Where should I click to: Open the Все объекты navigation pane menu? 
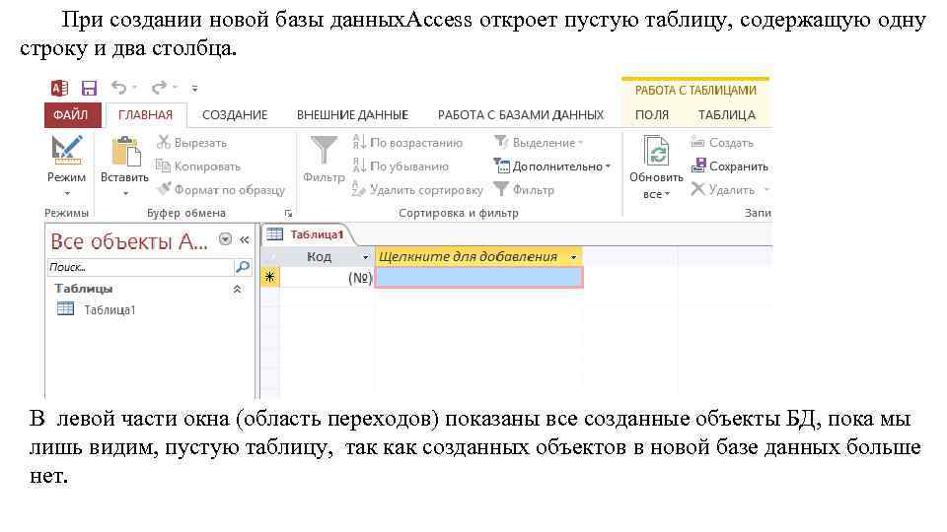(225, 239)
